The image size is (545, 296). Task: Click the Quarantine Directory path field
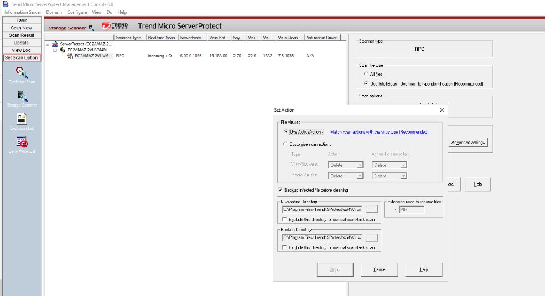pyautogui.click(x=322, y=210)
